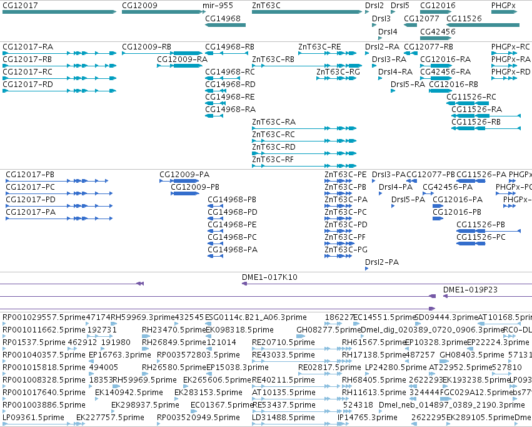Click protein Drsl2-PA
532x427 pixels.
(367, 269)
